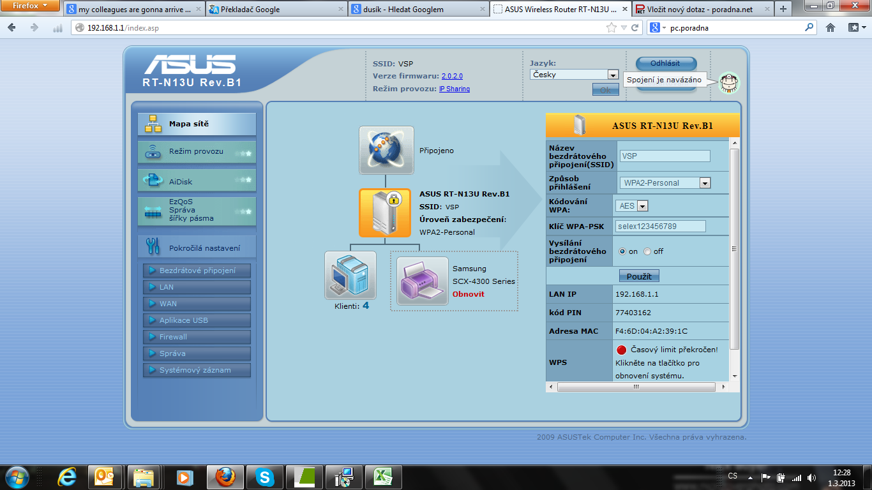Viewport: 872px width, 490px height.
Task: Click the network signal icon in tray
Action: click(796, 477)
